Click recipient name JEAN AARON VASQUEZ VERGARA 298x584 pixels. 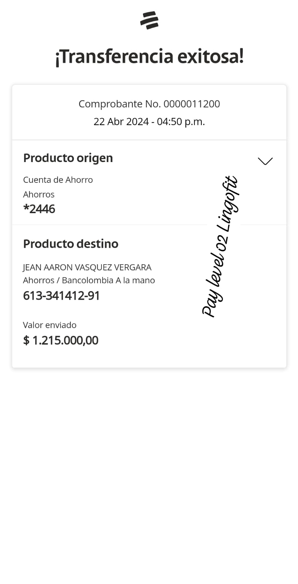click(87, 268)
